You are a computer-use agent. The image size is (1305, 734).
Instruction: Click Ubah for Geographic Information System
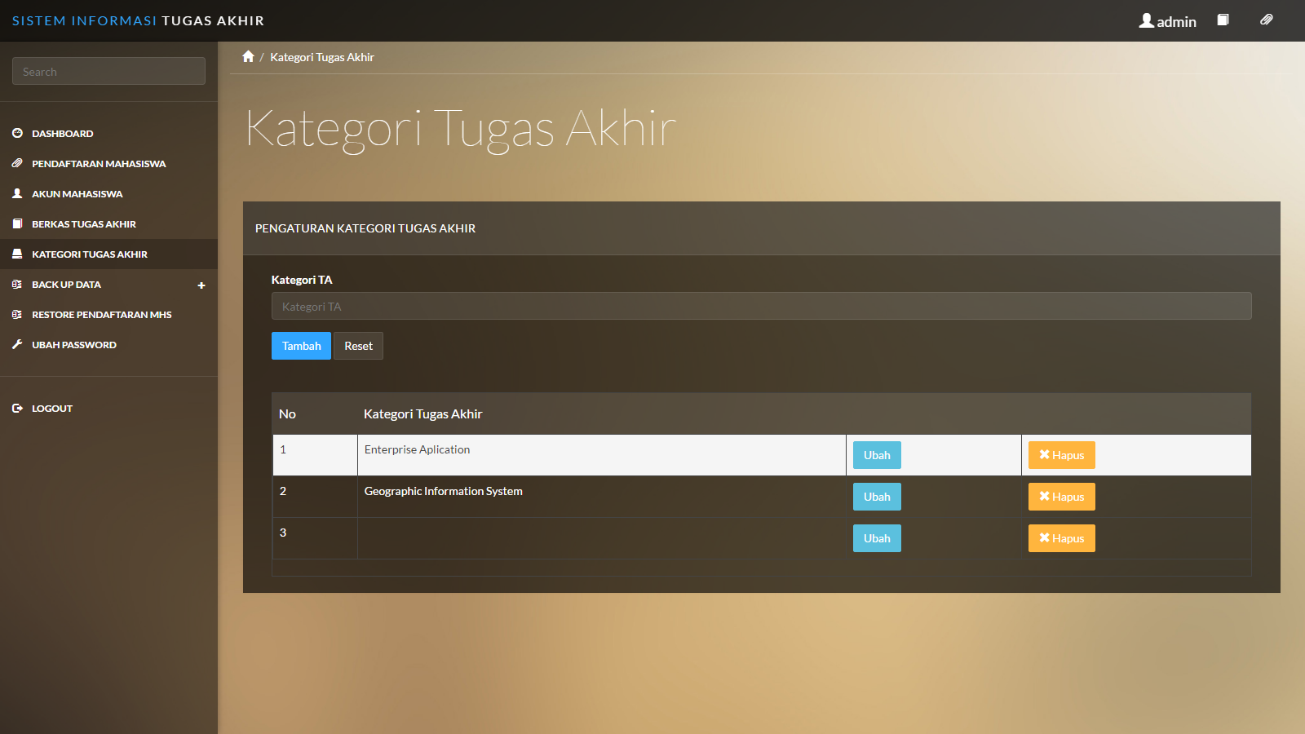tap(877, 497)
